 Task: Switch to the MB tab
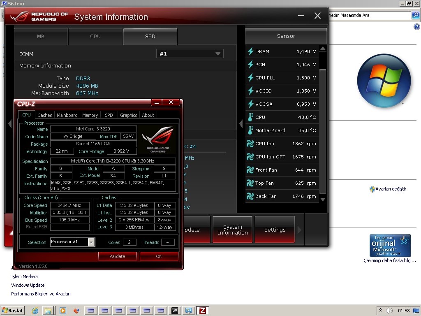pos(41,37)
